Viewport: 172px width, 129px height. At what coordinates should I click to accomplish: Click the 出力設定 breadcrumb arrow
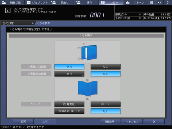point(33,23)
